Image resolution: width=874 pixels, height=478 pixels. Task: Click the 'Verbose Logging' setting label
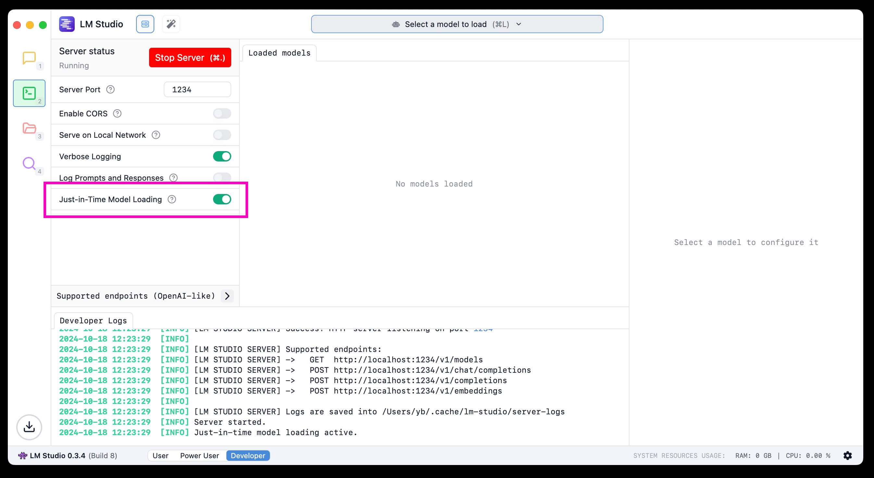tap(90, 157)
